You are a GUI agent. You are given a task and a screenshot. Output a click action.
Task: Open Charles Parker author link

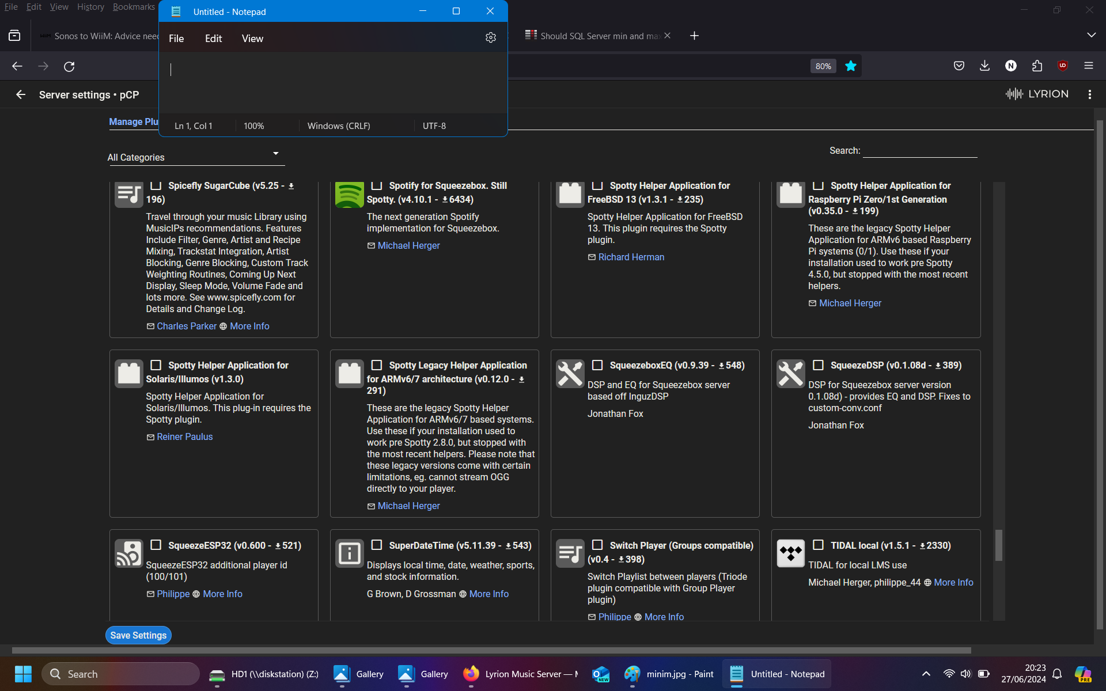[x=187, y=326]
